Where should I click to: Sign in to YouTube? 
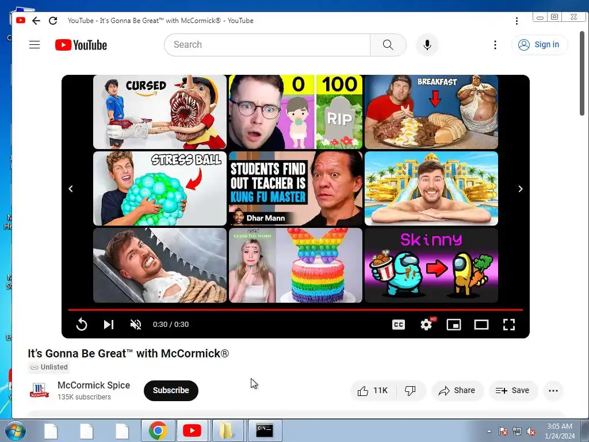tap(540, 45)
